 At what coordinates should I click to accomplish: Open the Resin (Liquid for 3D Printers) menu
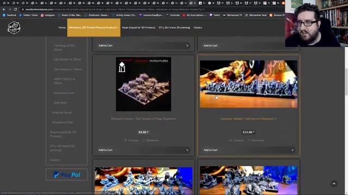tap(139, 28)
